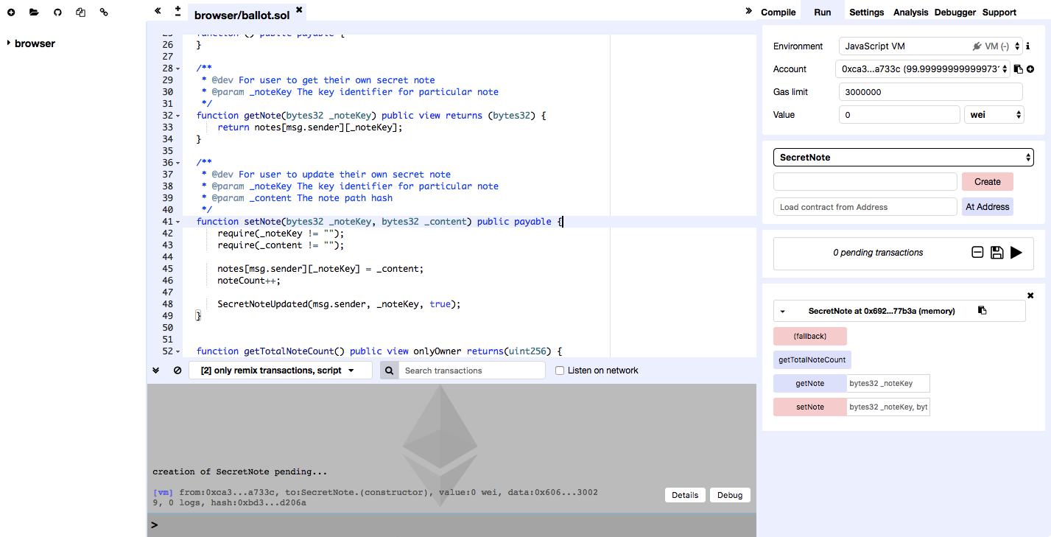Run transactions with the play icon

1016,253
